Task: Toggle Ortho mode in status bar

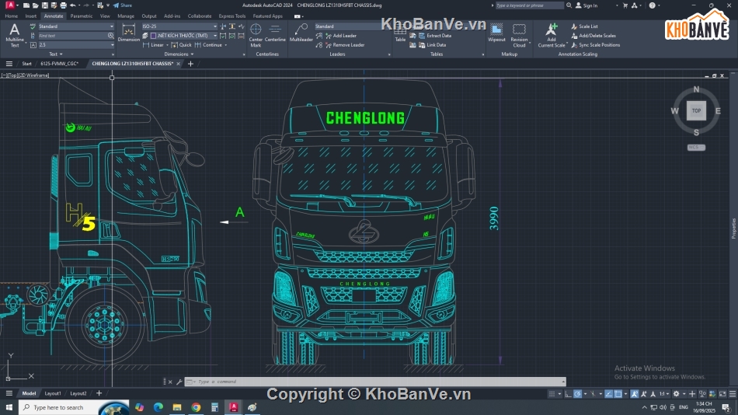Action: click(x=568, y=394)
